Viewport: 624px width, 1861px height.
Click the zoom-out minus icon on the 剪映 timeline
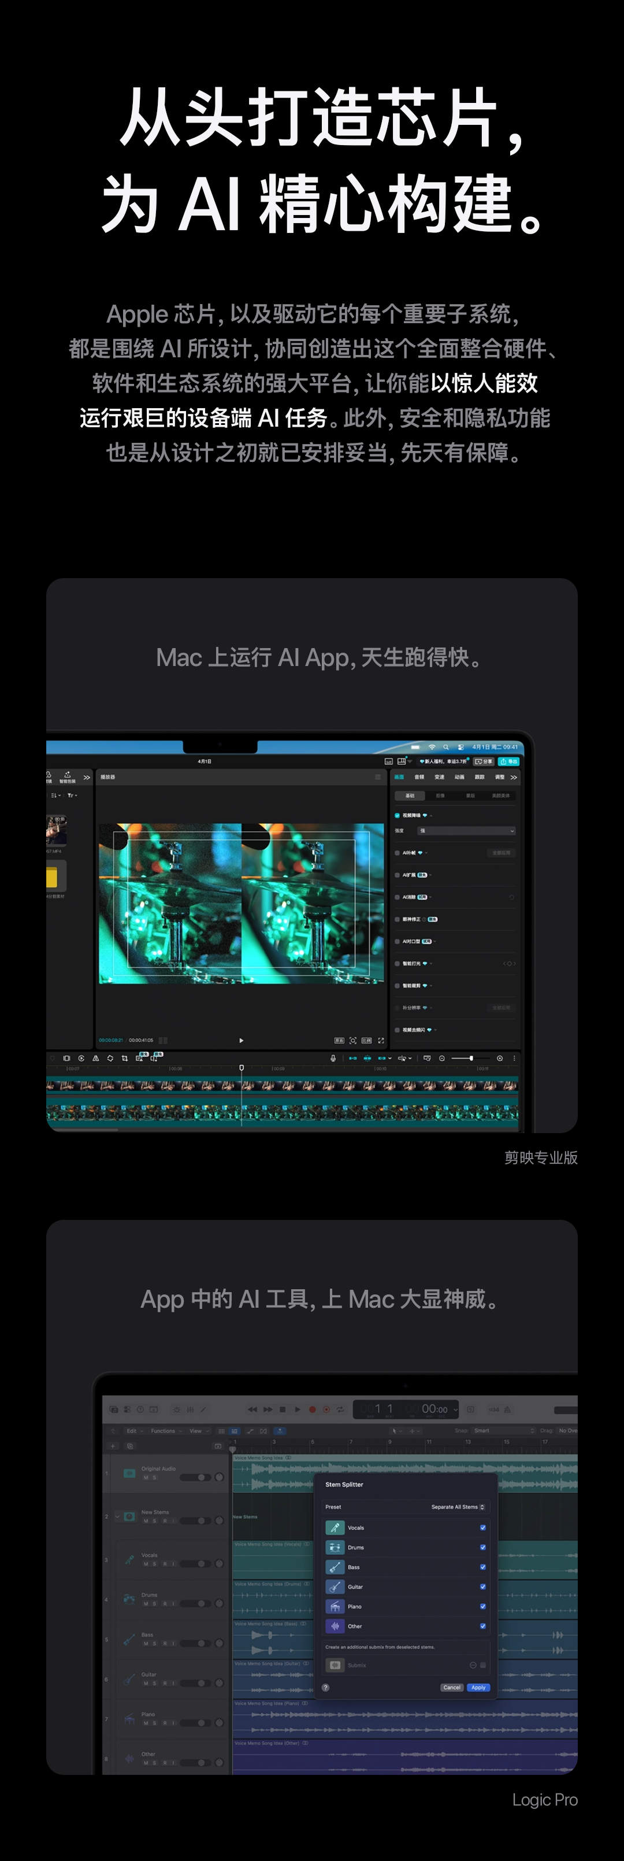point(442,1057)
